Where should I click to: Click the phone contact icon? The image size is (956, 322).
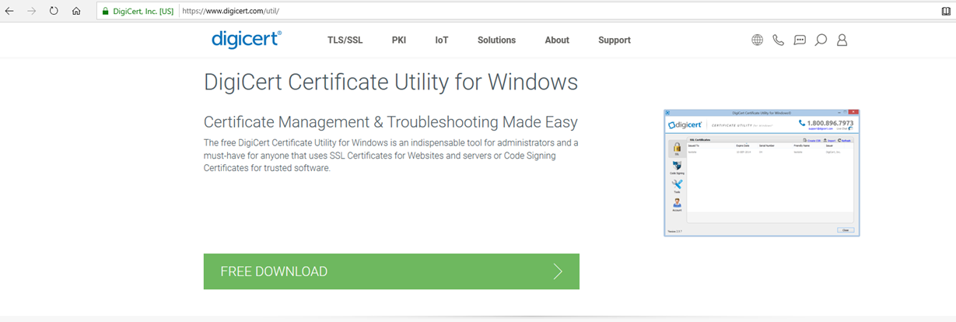[x=778, y=40]
